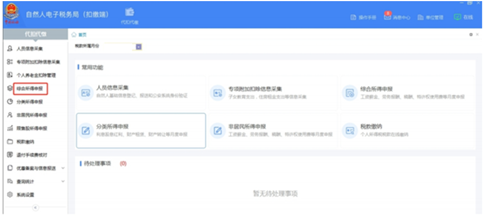Click the 常用功能 section heading
Viewport: 484px width, 219px height.
pyautogui.click(x=92, y=67)
